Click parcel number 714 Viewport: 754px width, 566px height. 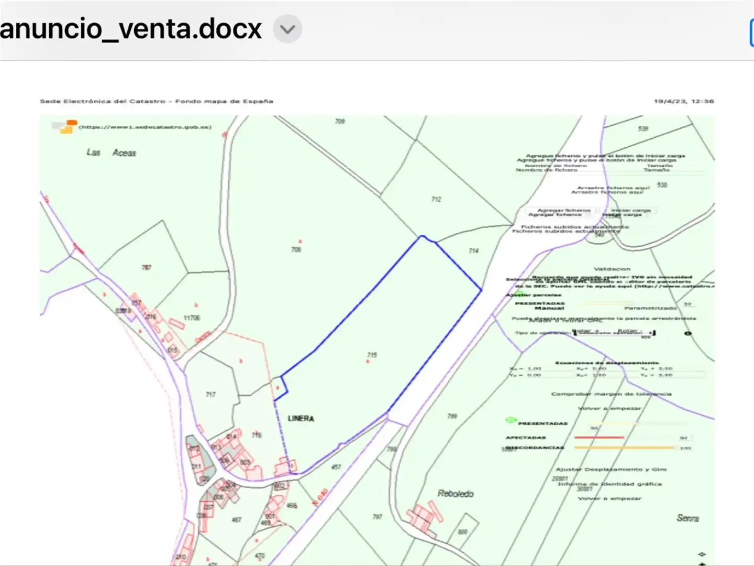(x=473, y=251)
